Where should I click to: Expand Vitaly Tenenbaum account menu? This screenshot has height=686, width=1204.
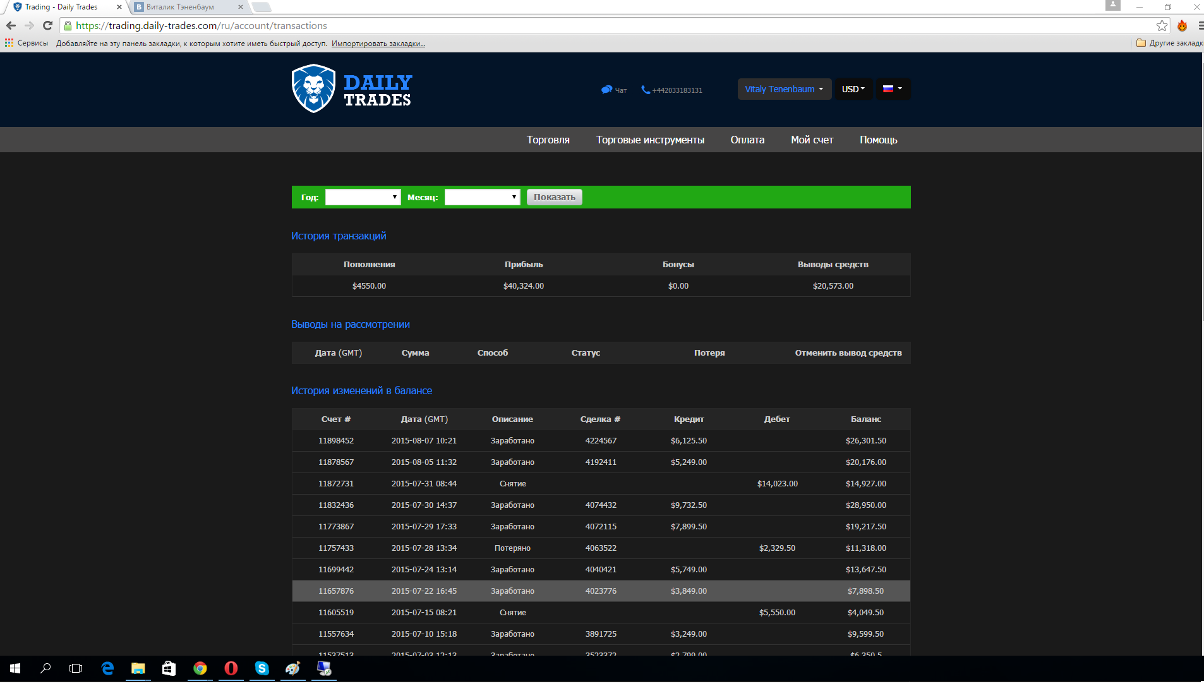783,89
